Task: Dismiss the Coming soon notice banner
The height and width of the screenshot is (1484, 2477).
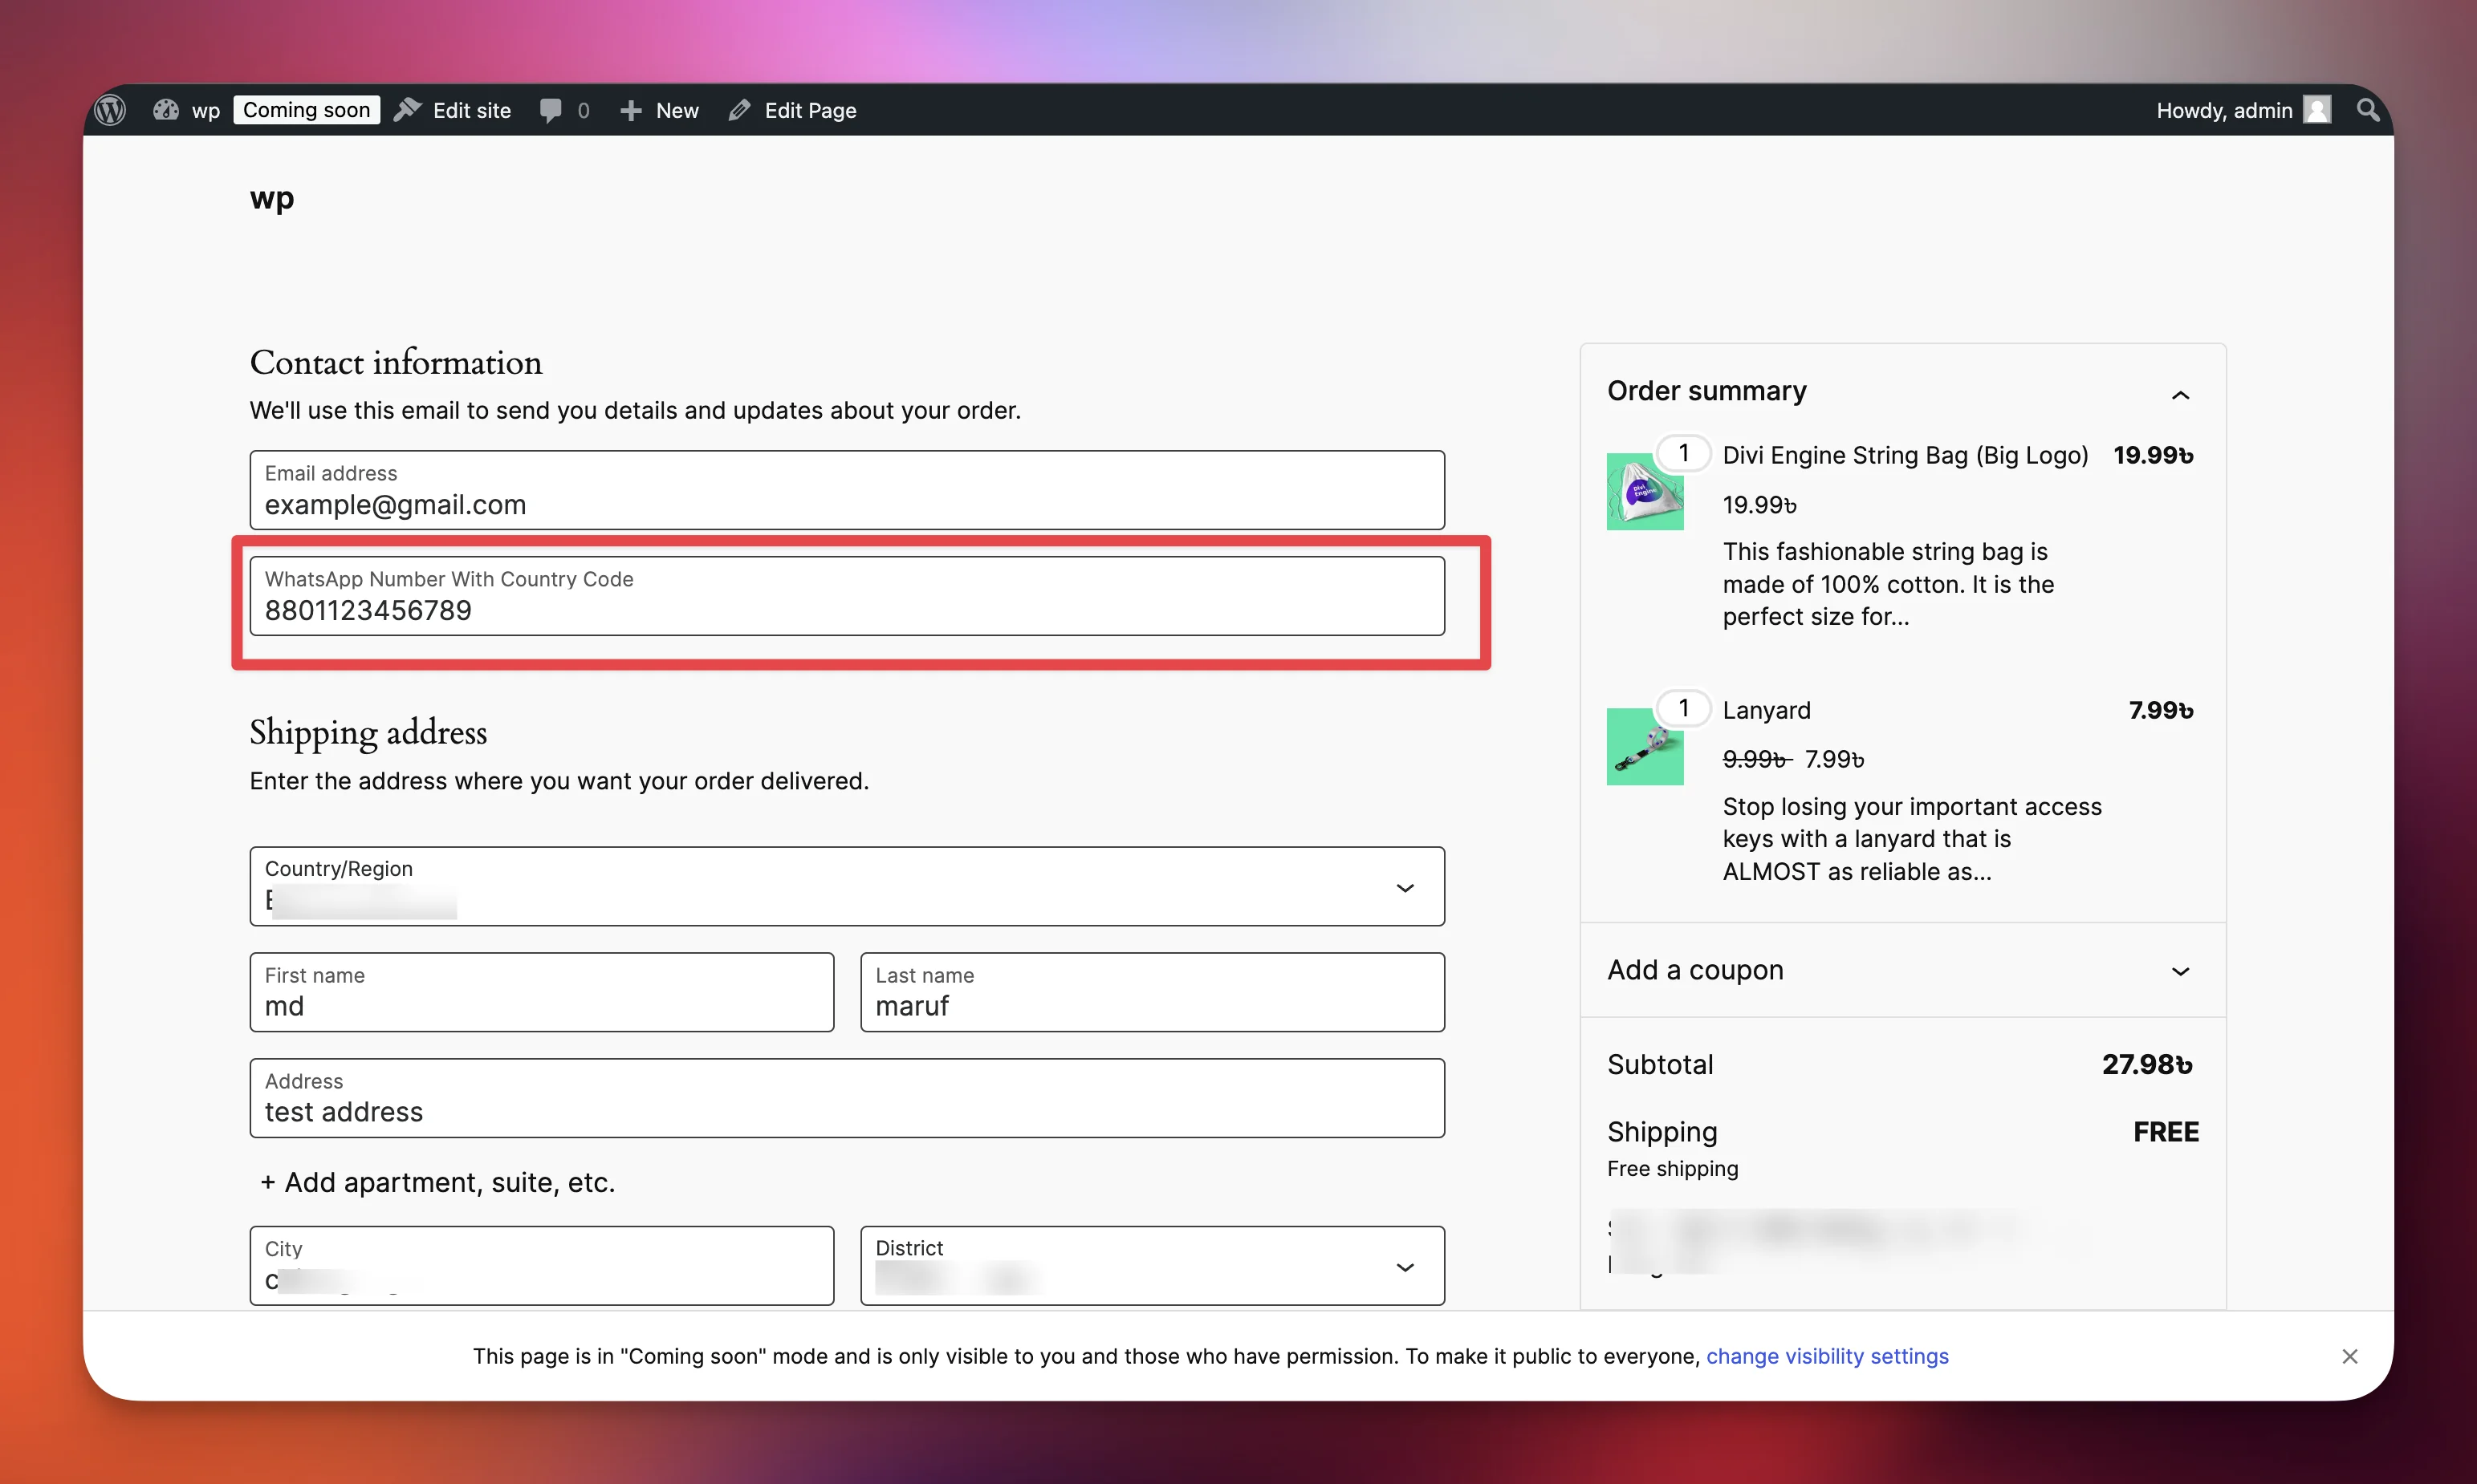Action: pos(2350,1356)
